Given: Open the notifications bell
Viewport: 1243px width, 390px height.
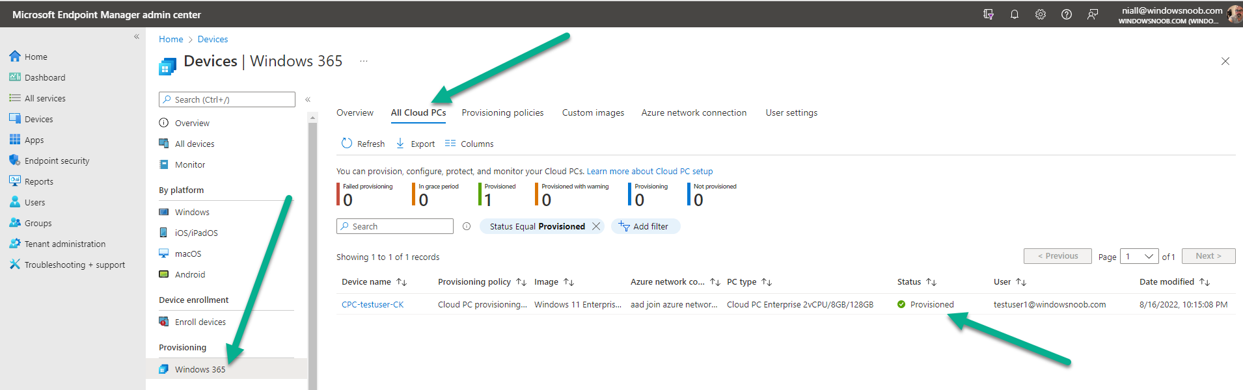Looking at the screenshot, I should (1015, 14).
